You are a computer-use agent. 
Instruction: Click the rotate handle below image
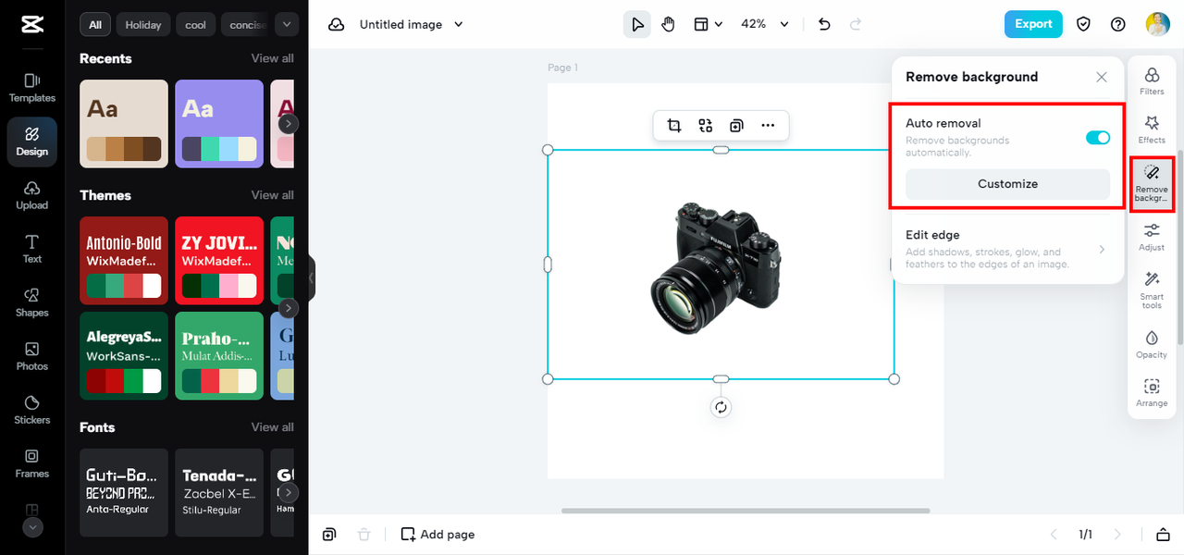[721, 408]
